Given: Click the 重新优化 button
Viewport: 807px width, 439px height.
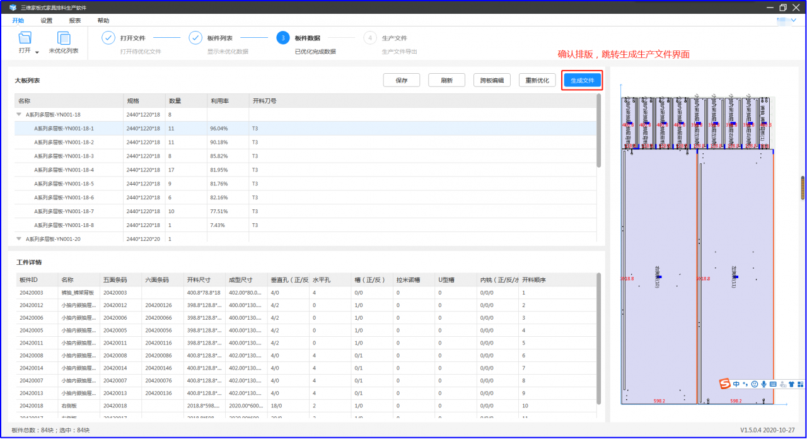Looking at the screenshot, I should point(538,80).
